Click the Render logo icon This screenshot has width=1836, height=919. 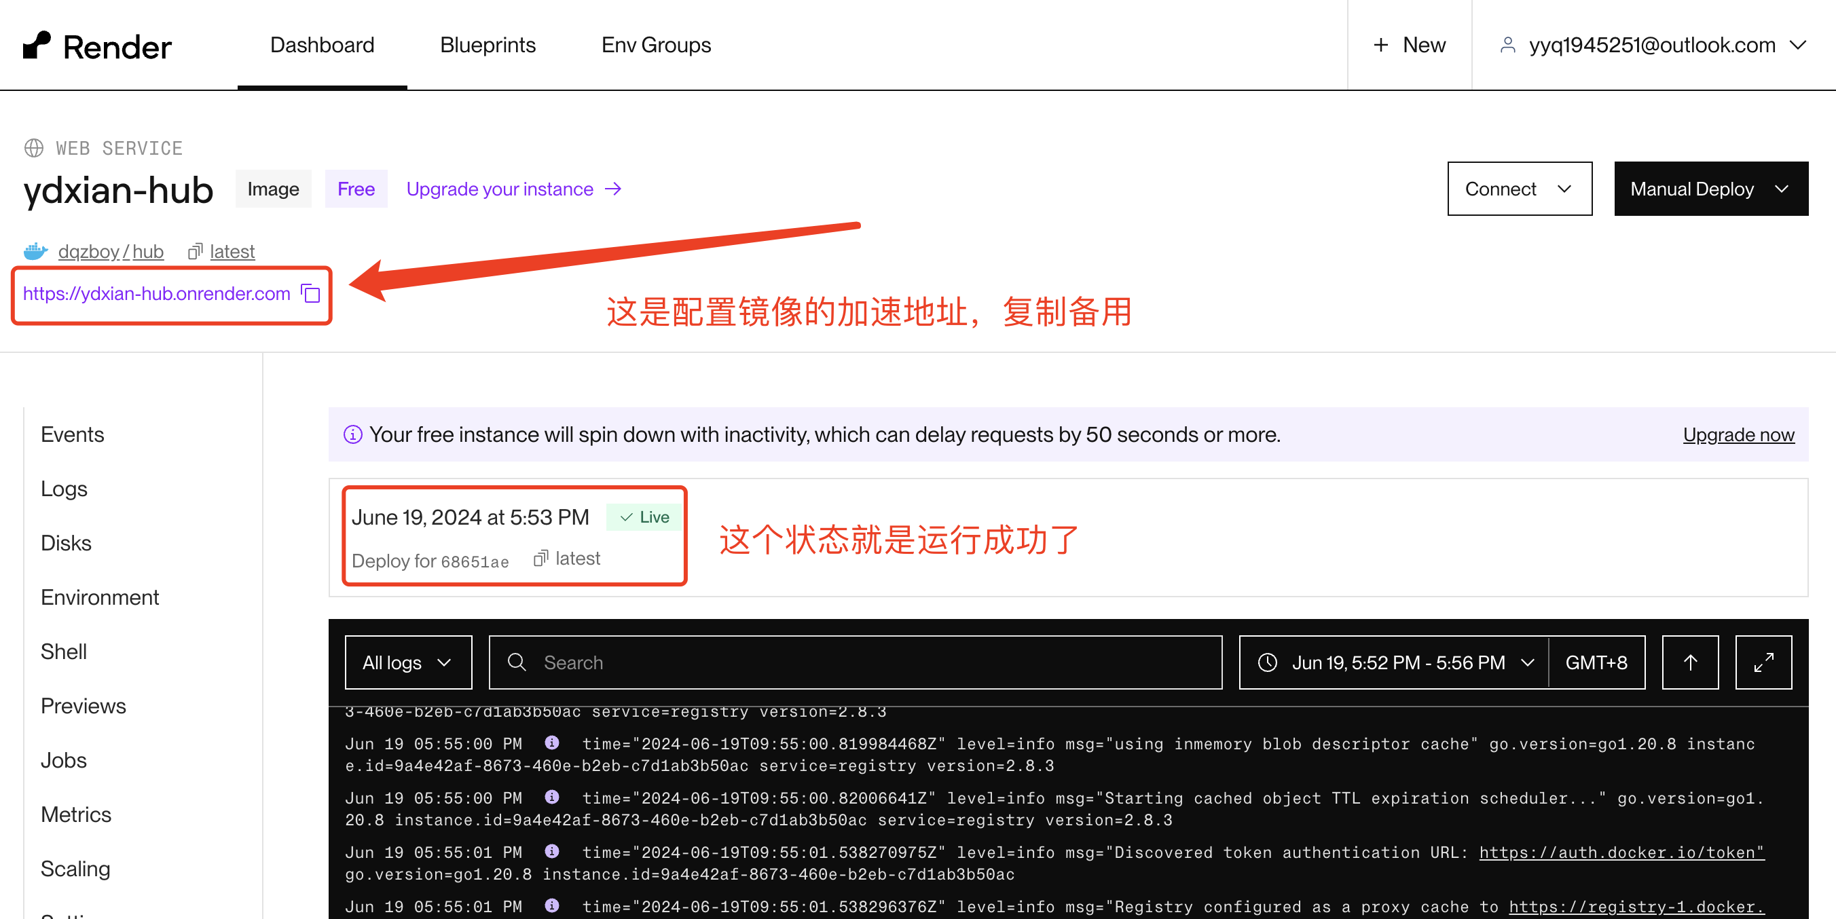pyautogui.click(x=37, y=45)
